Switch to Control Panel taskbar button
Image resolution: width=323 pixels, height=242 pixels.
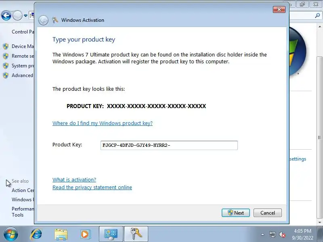(111, 234)
